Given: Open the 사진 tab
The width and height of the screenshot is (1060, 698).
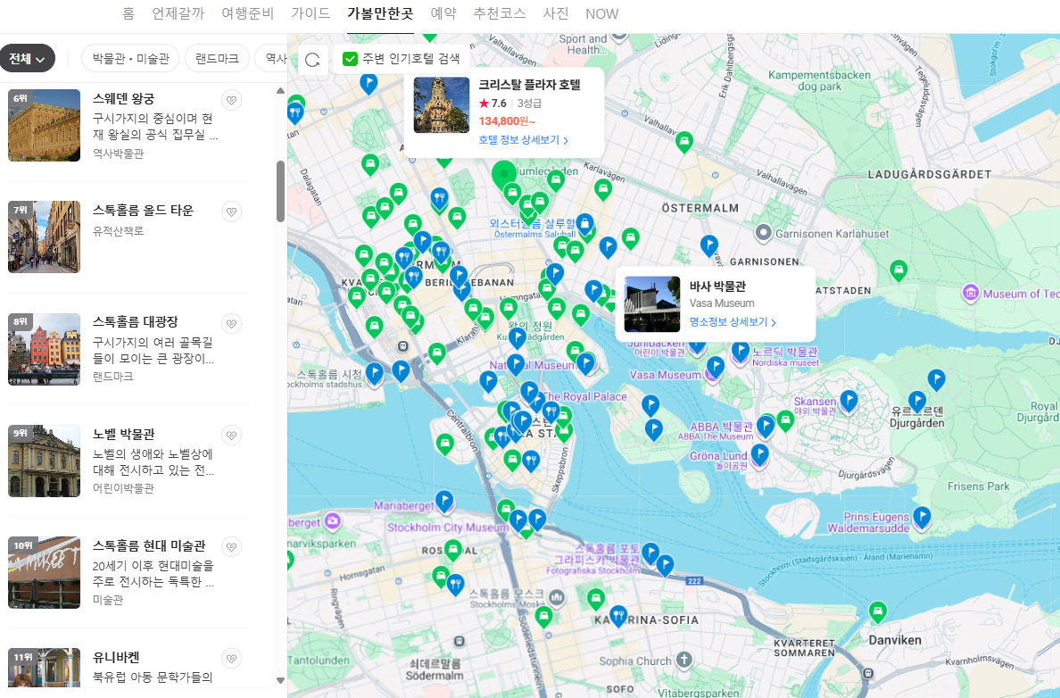Looking at the screenshot, I should click(x=556, y=13).
